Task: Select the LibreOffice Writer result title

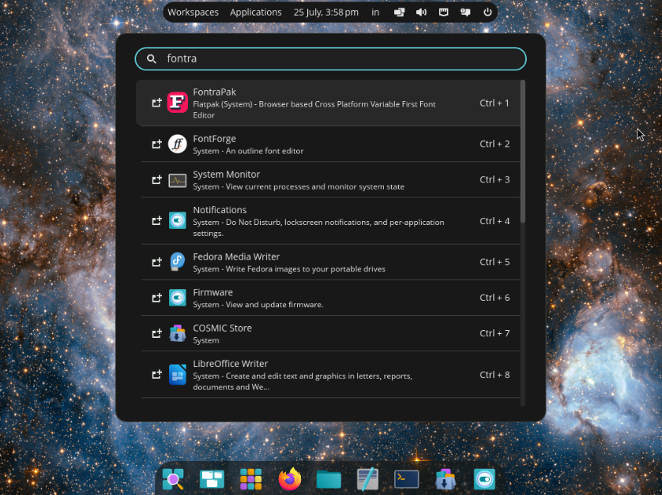Action: [230, 364]
